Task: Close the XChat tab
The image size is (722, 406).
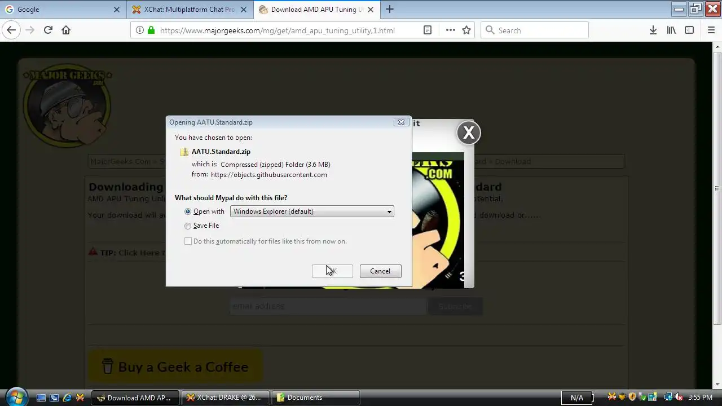Action: [244, 9]
